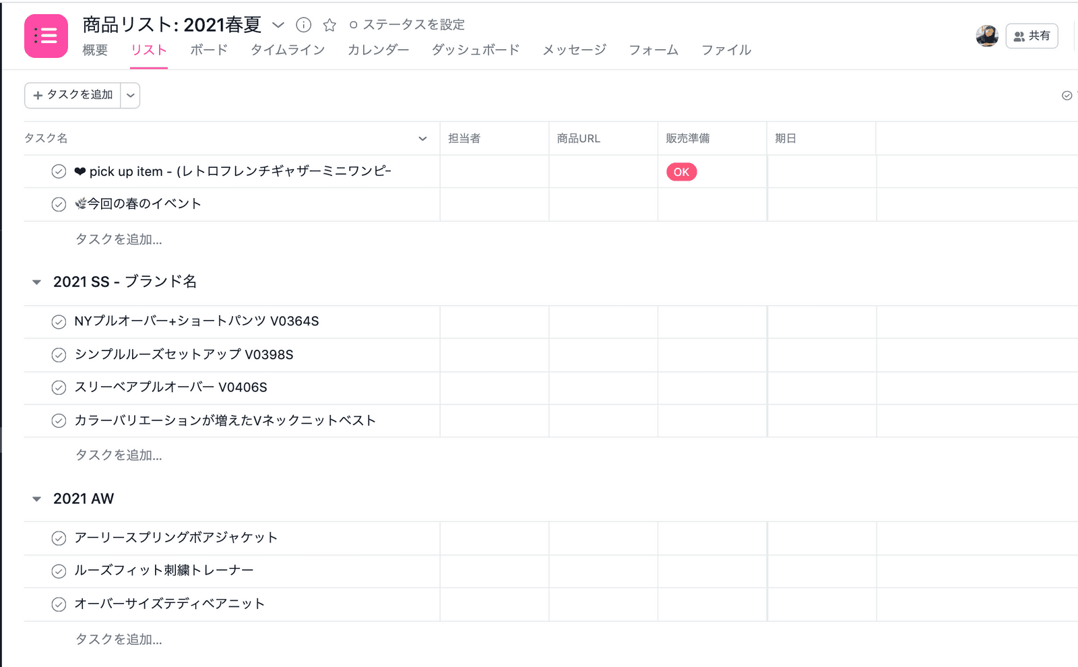1078x667 pixels.
Task: Open the project title dropdown chevron
Action: click(278, 25)
